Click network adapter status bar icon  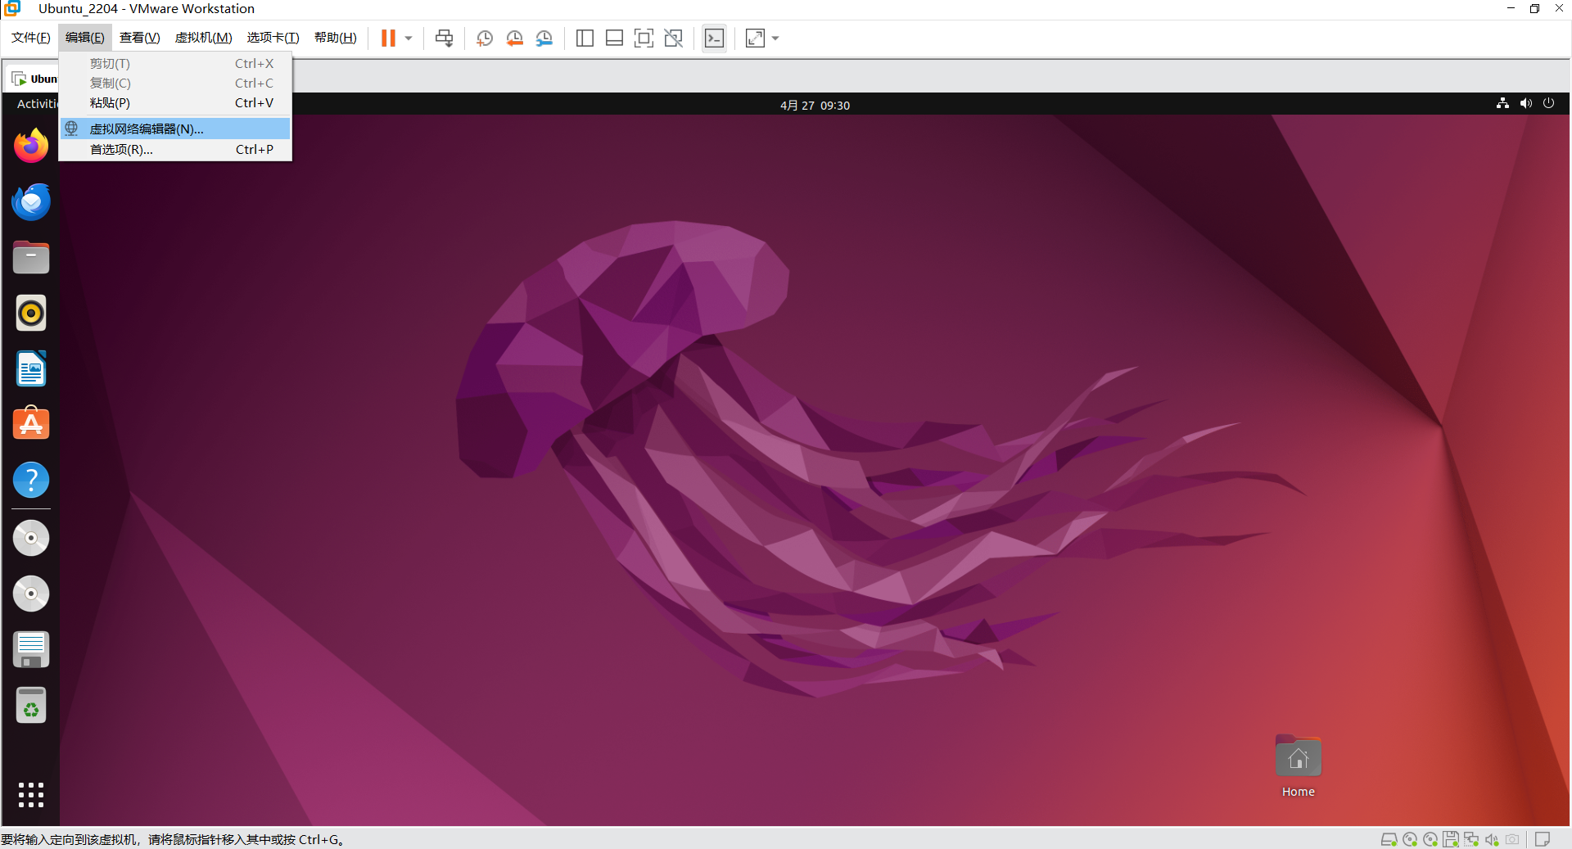coord(1471,839)
